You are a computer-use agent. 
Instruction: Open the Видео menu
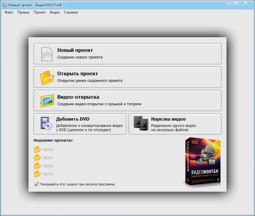click(x=55, y=12)
